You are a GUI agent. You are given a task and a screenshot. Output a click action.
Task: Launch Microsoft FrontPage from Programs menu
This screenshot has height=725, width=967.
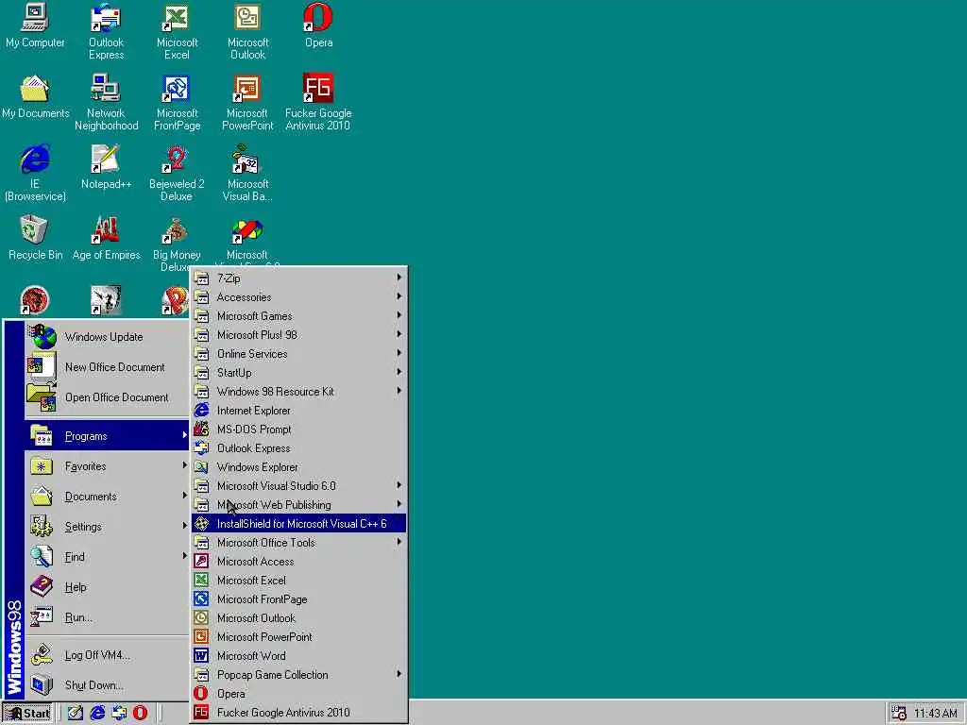tap(298, 599)
